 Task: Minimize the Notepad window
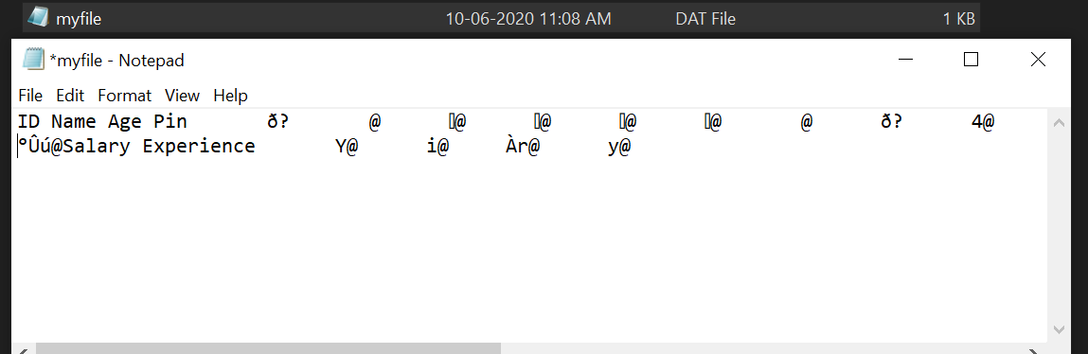pos(905,60)
